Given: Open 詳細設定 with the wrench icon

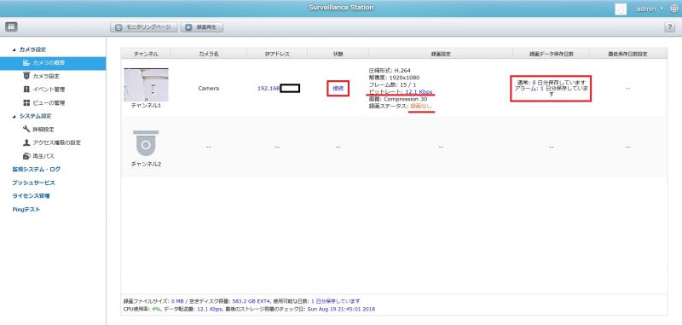Looking at the screenshot, I should point(38,130).
